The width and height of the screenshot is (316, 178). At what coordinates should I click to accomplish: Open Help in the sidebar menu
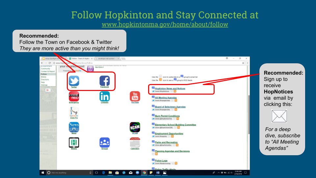point(43,82)
